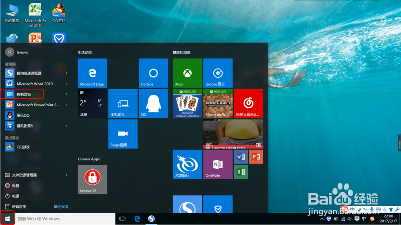Image resolution: width=401 pixels, height=225 pixels.
Task: Open the 资讯 news tile
Action: click(x=233, y=134)
